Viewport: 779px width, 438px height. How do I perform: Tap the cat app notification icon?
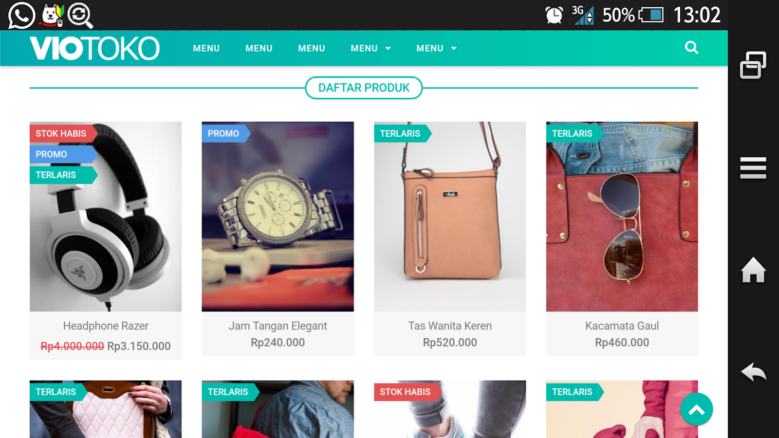[x=53, y=15]
